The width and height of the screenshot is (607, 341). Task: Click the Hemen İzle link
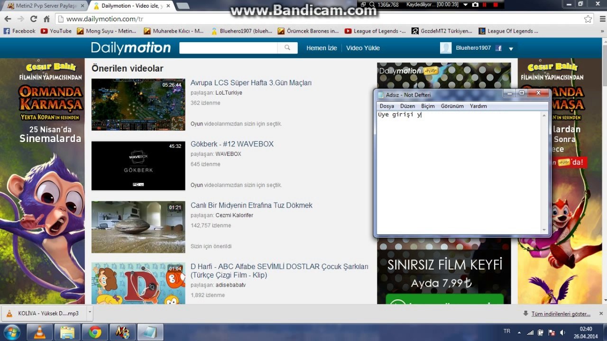click(322, 48)
